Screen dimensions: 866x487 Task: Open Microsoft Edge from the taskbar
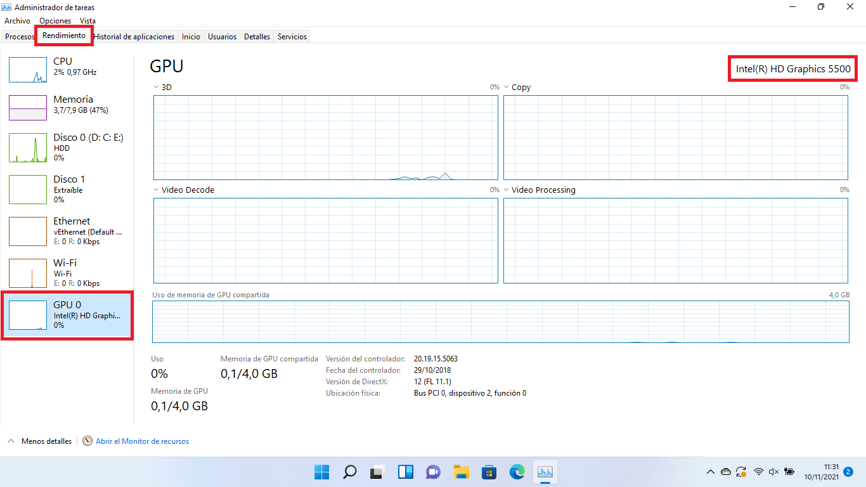(517, 472)
